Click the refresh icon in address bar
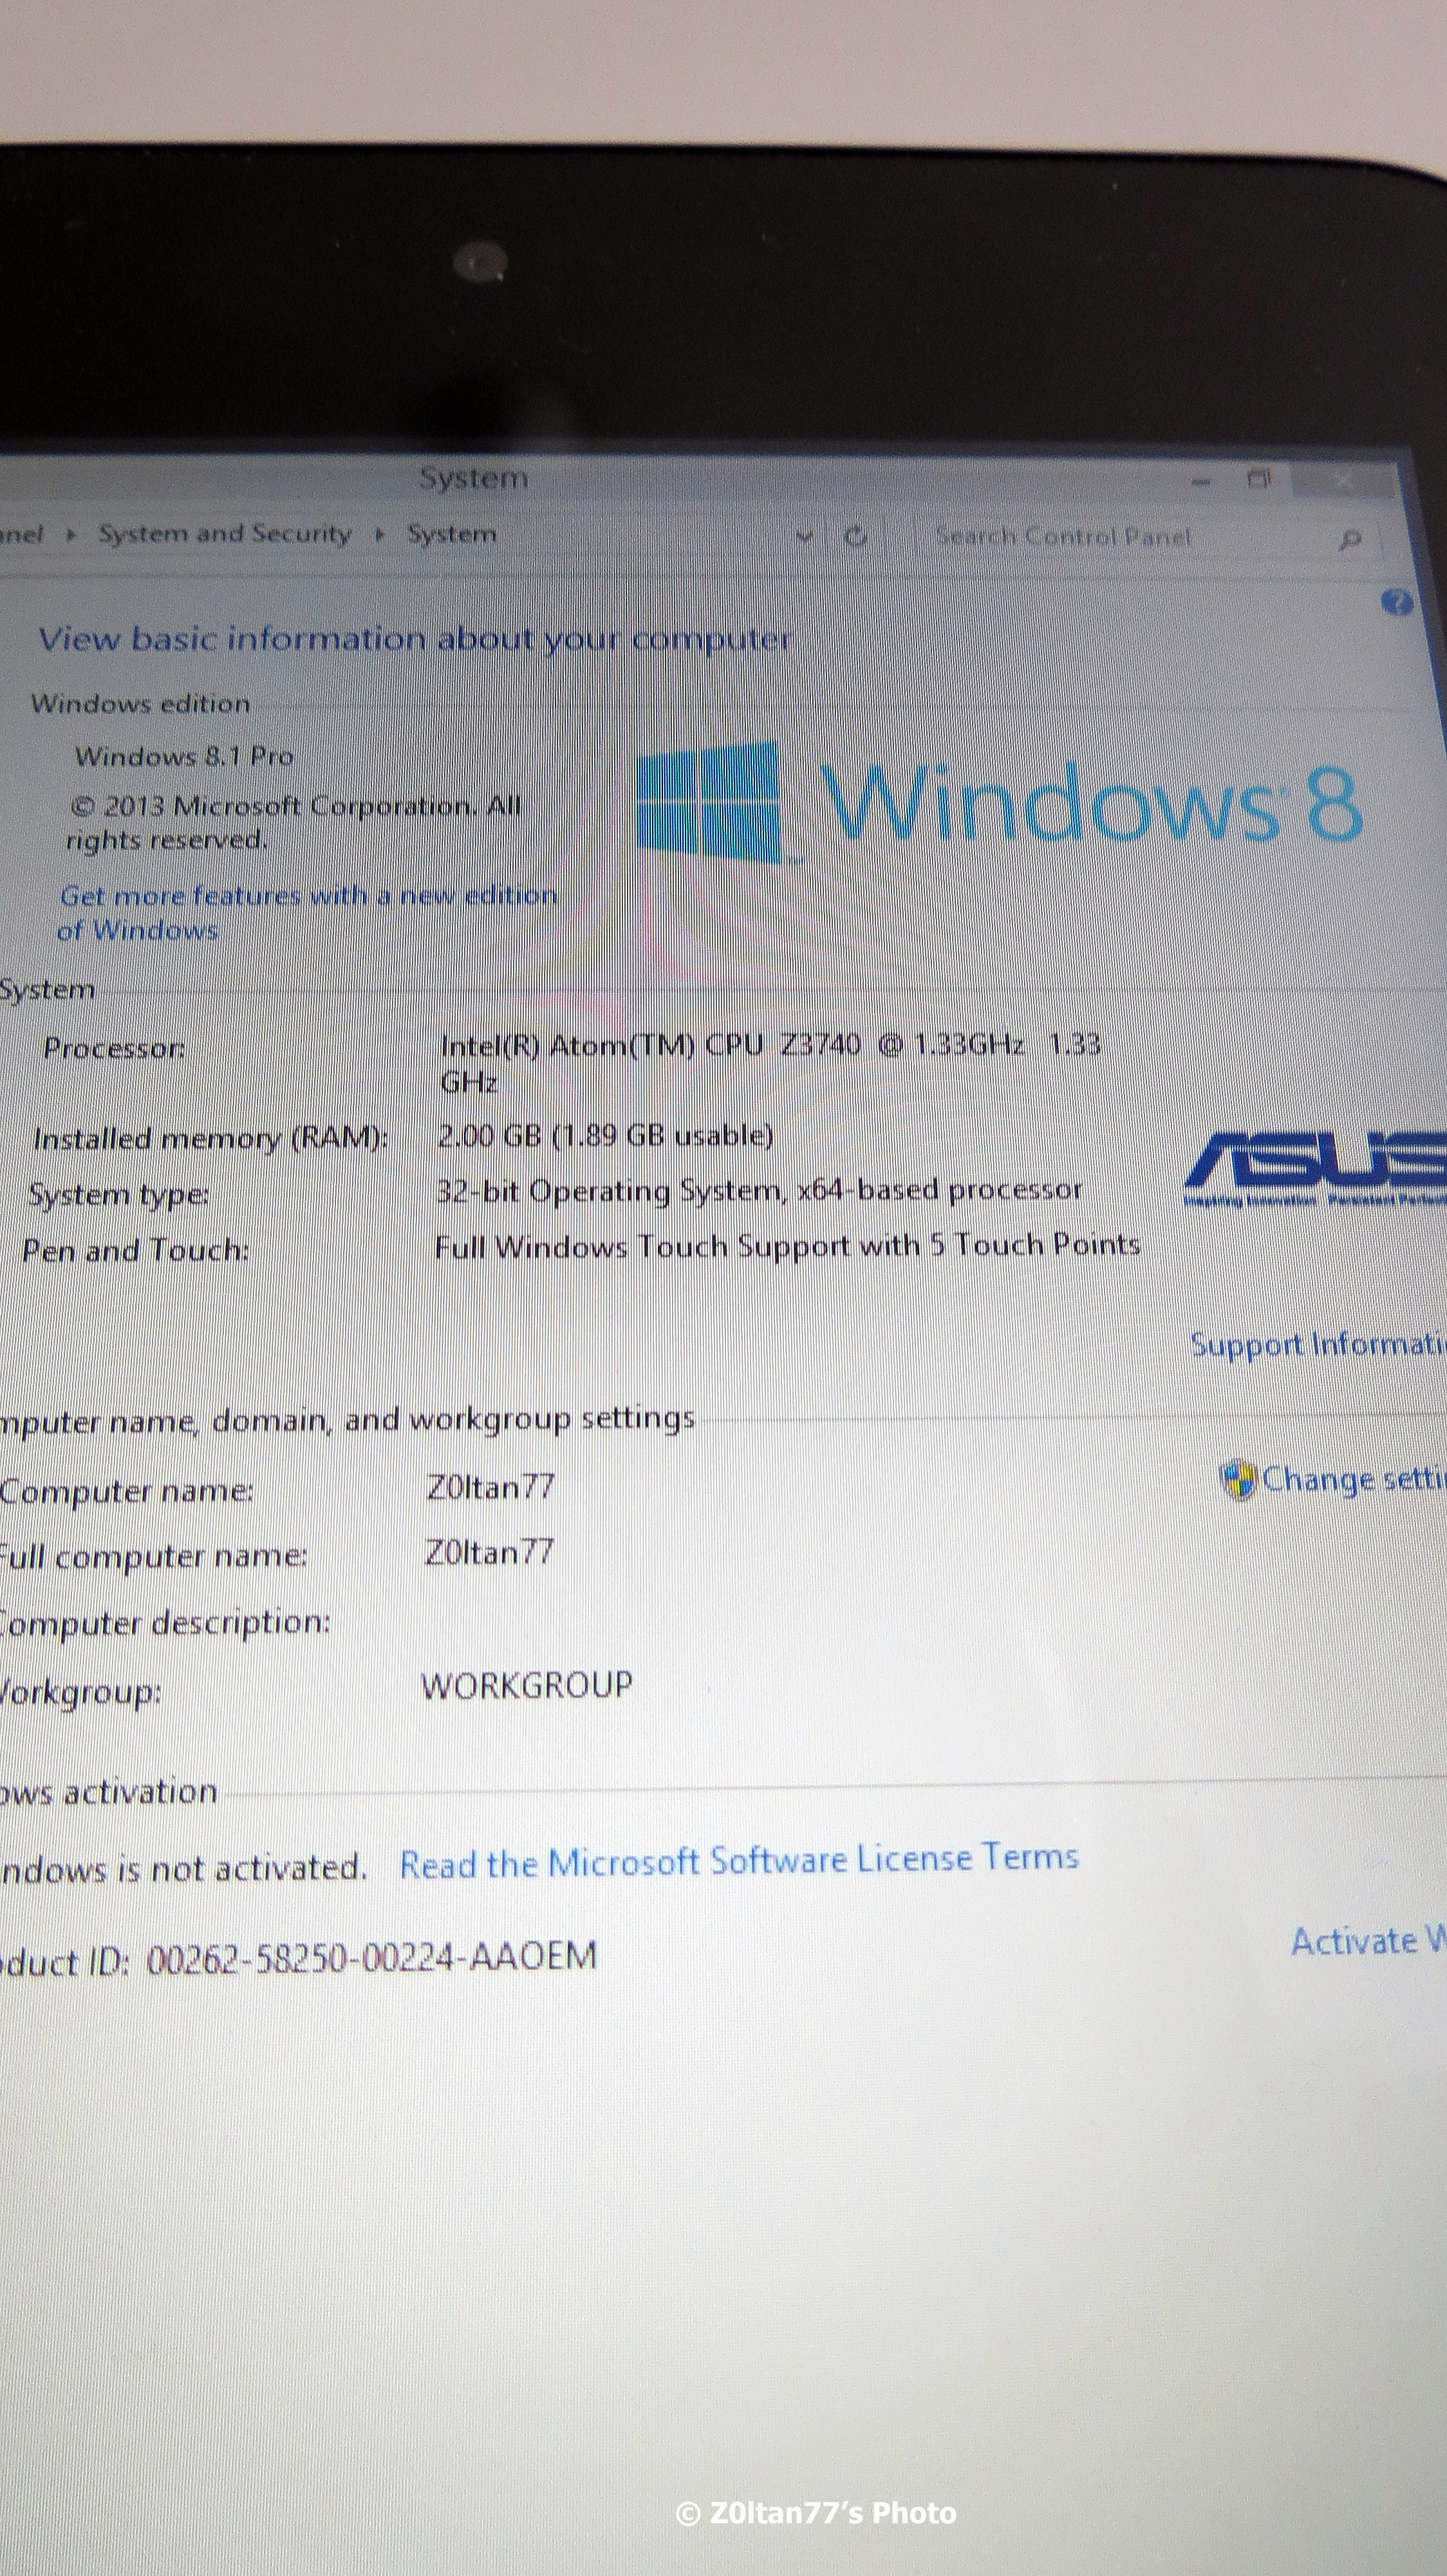1447x2576 pixels. coord(855,537)
